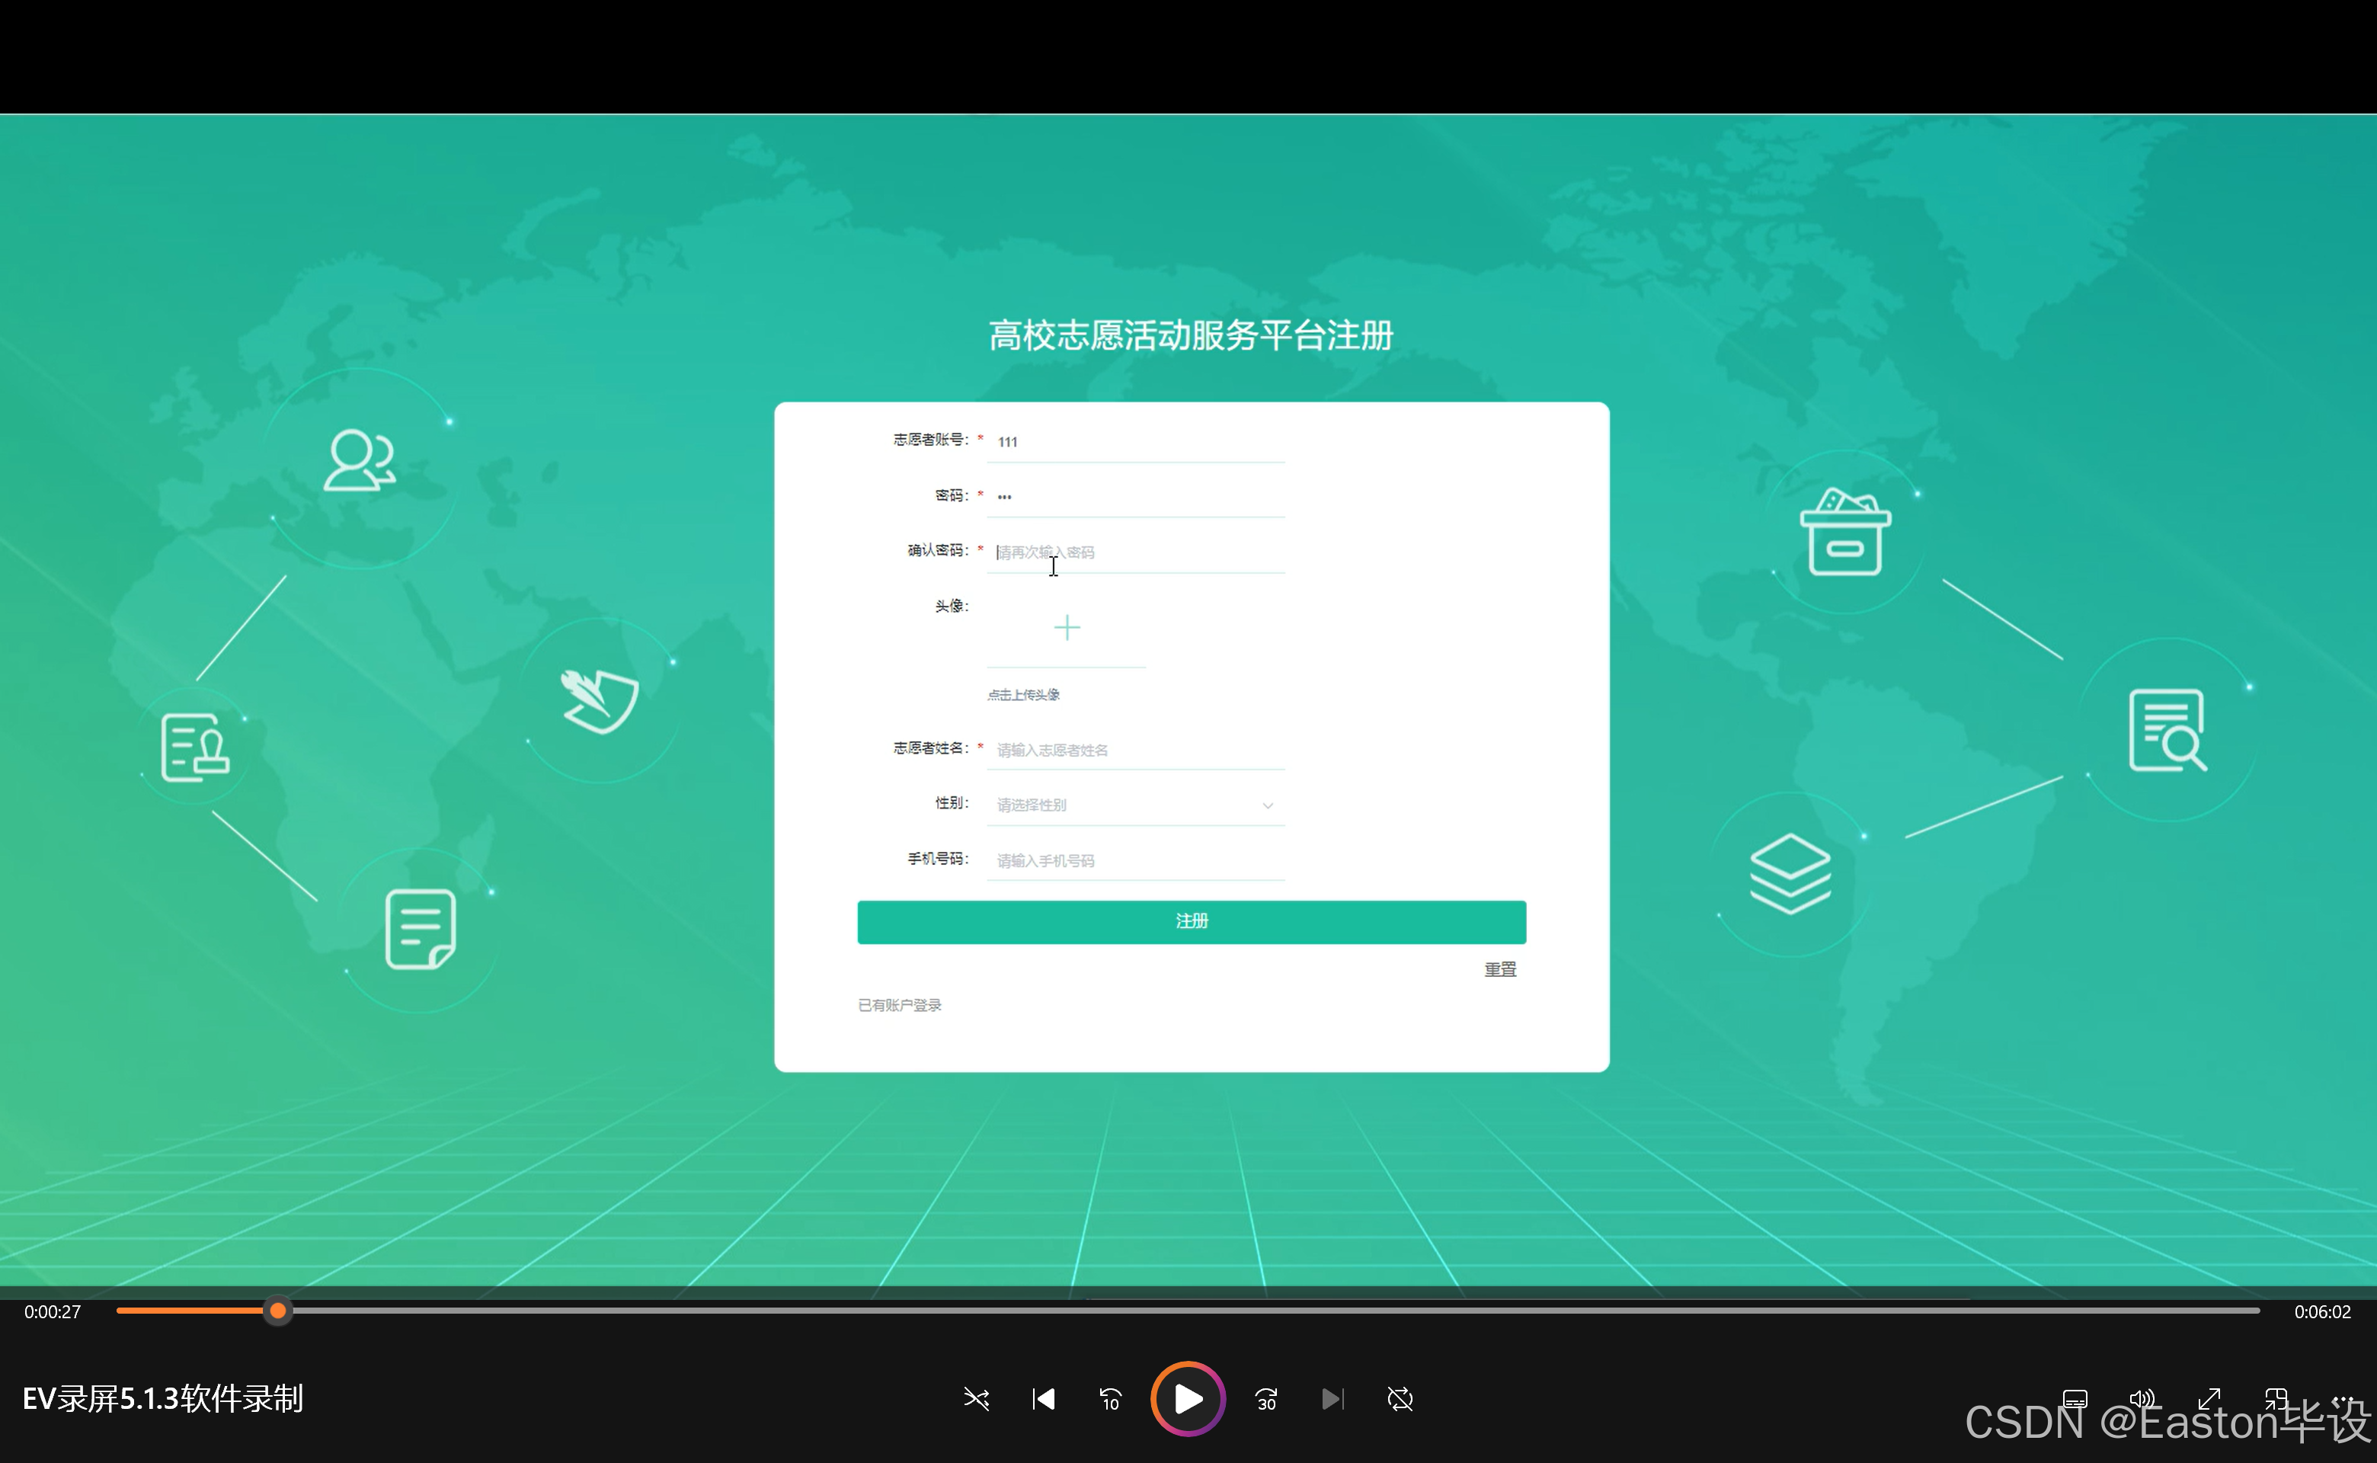
Task: Toggle shuffle playback mode
Action: pyautogui.click(x=976, y=1398)
